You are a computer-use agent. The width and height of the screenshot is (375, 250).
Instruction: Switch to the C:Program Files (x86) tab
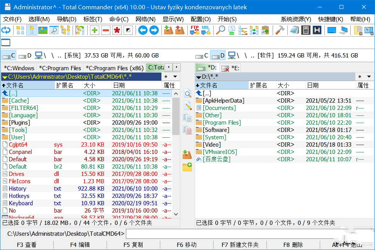114,68
